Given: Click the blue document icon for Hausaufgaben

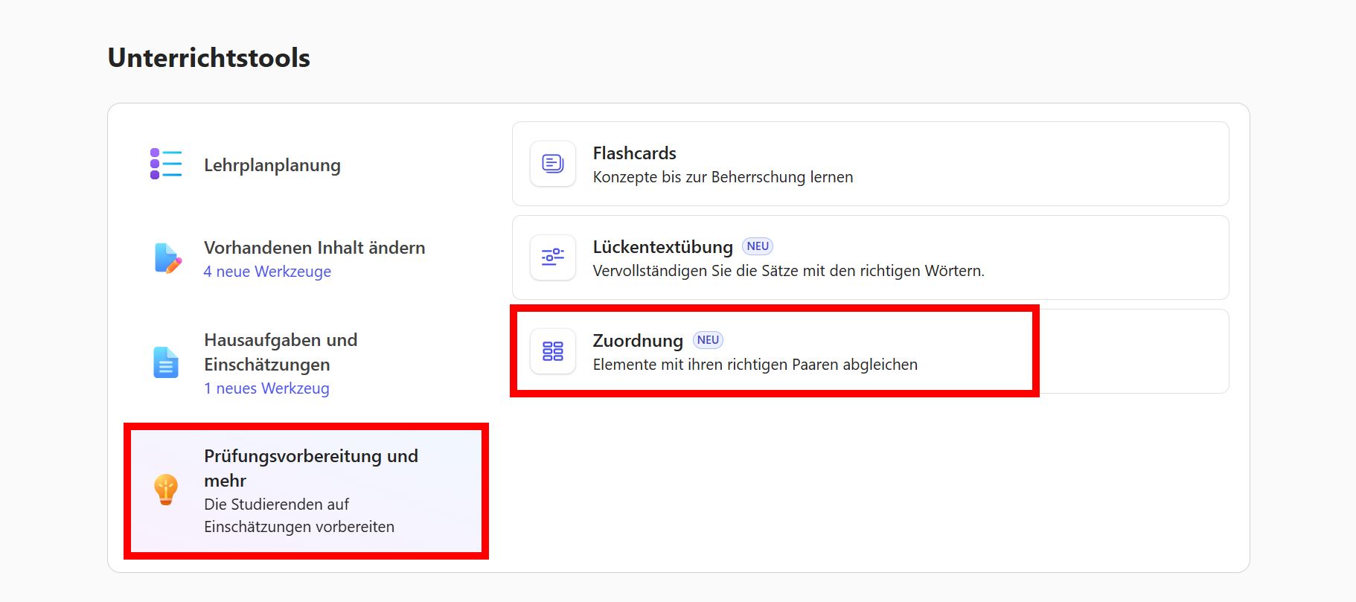Looking at the screenshot, I should 165,363.
